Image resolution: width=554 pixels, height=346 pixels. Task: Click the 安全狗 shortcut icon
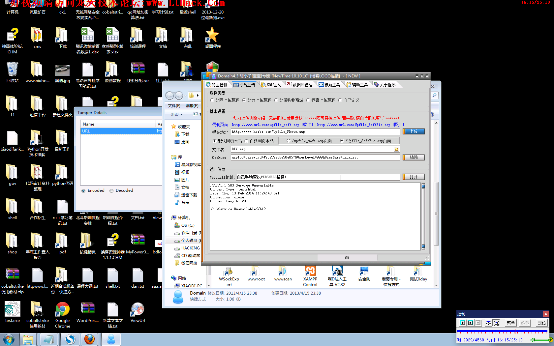pos(364,274)
